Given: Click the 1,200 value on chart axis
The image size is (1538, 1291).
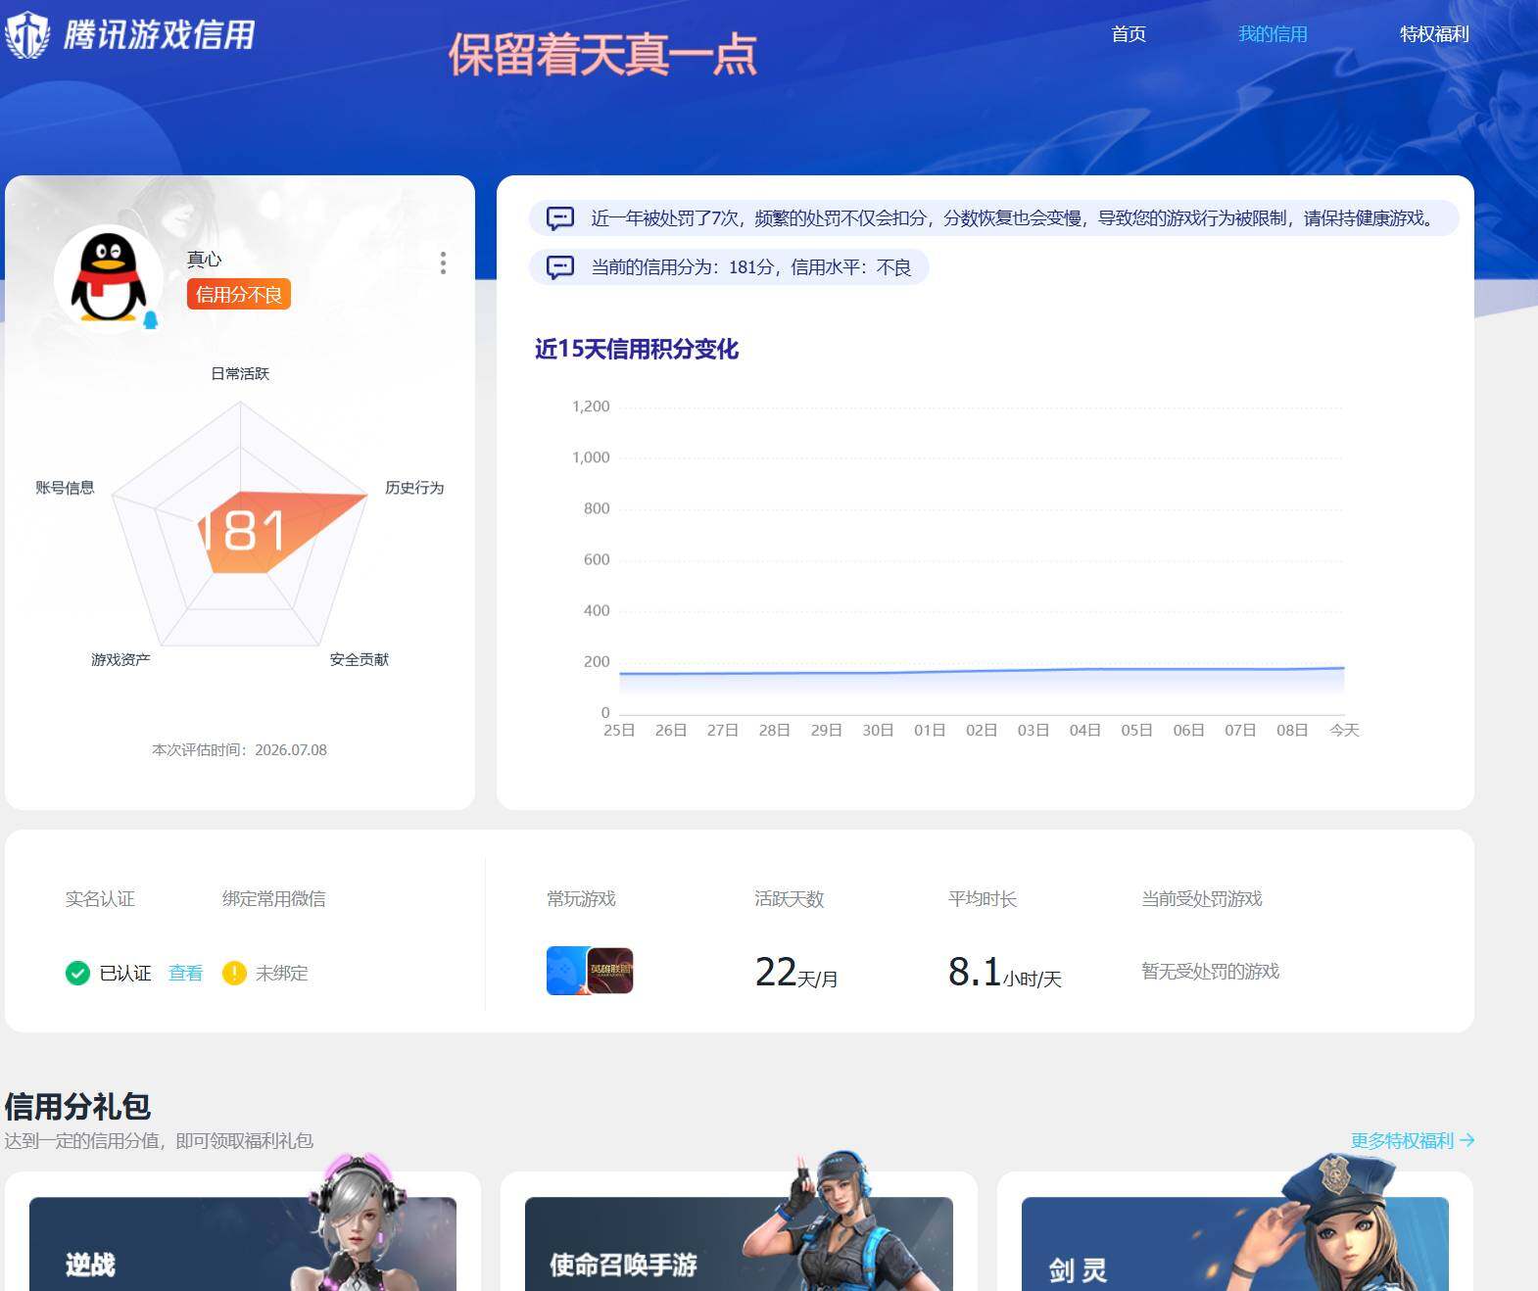Looking at the screenshot, I should [591, 406].
